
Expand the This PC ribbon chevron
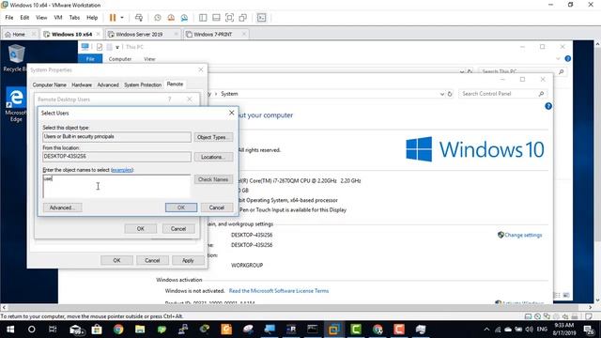tap(558, 59)
